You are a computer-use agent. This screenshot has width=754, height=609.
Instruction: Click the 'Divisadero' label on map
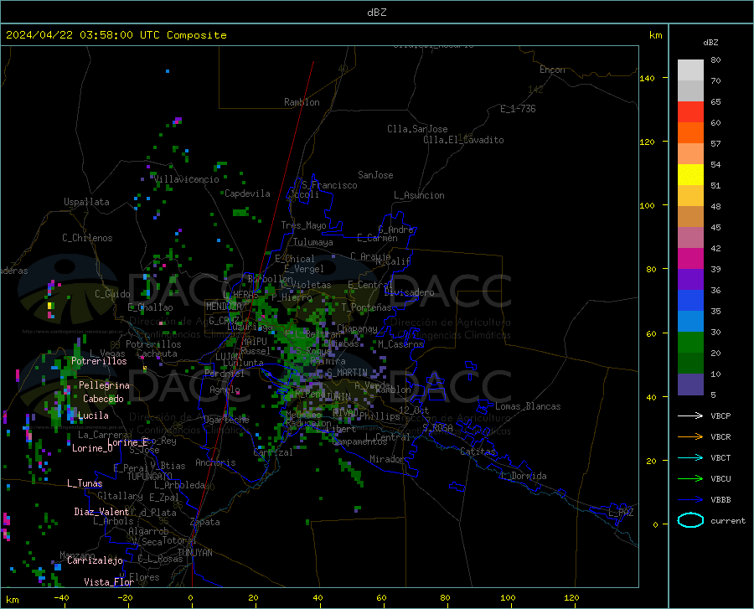[x=409, y=292]
